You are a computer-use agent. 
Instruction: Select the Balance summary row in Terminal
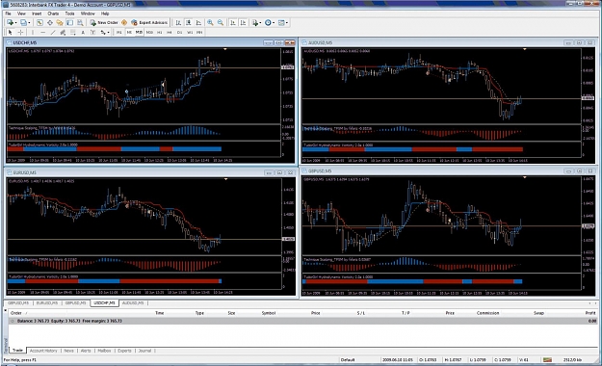click(302, 321)
